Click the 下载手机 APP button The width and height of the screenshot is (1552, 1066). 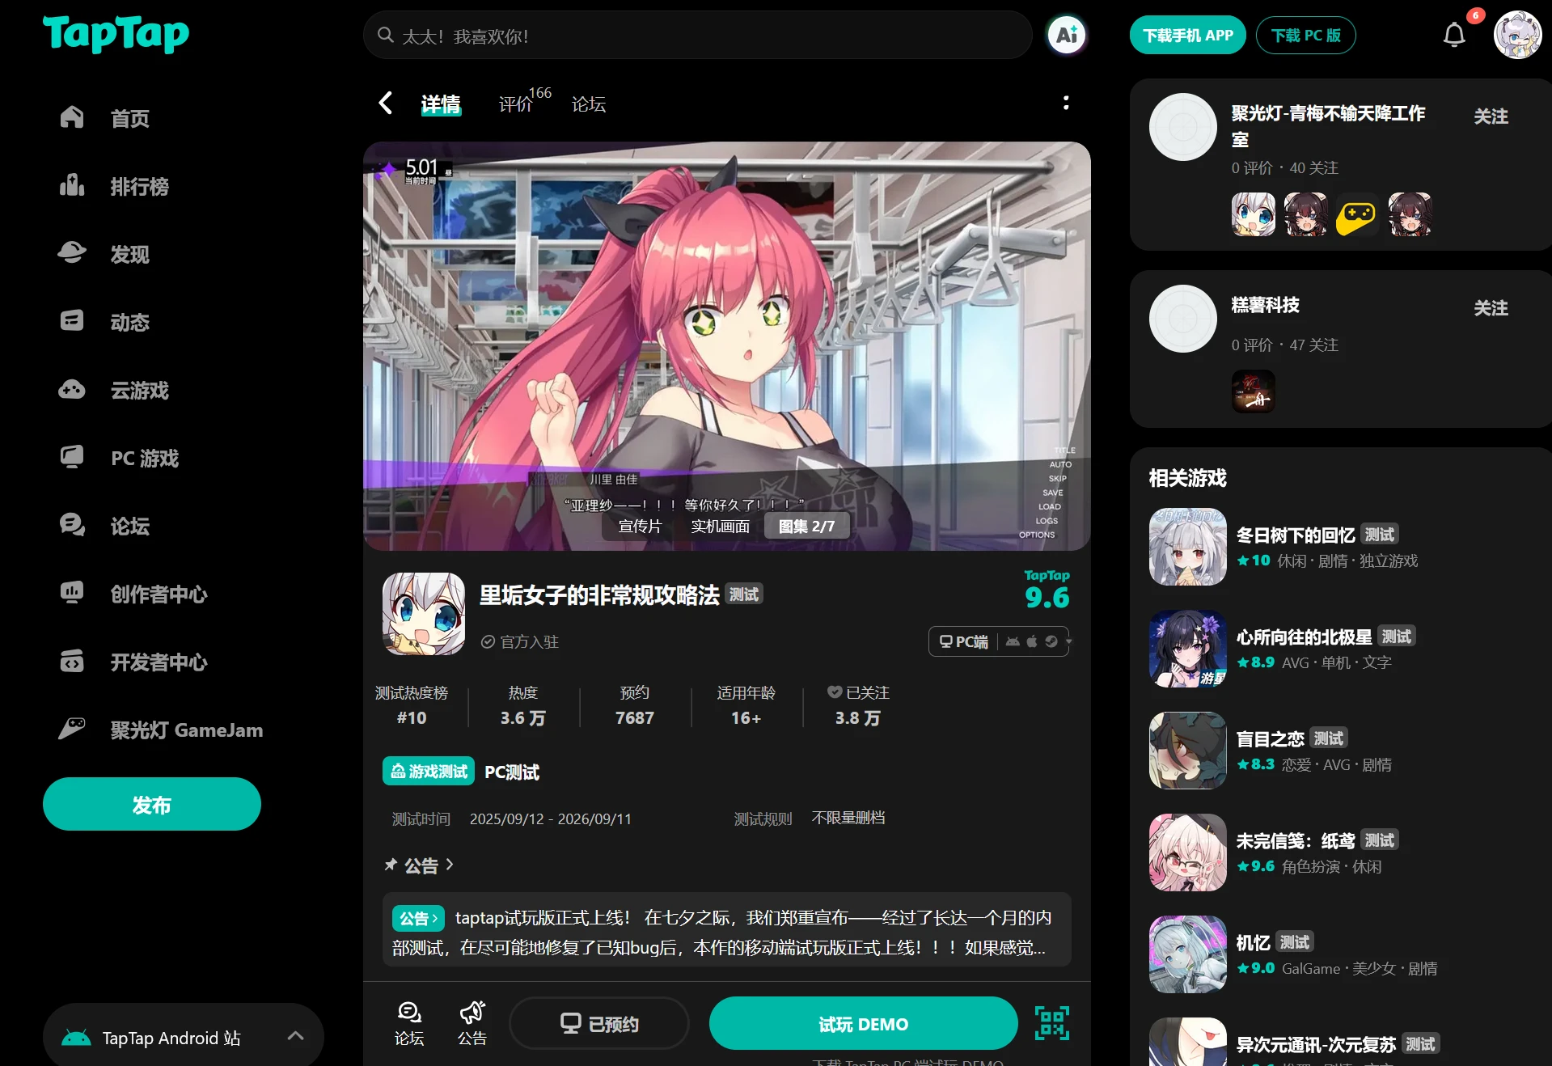[1188, 35]
